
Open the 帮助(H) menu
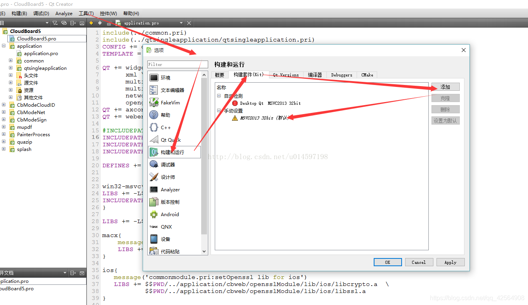point(131,14)
